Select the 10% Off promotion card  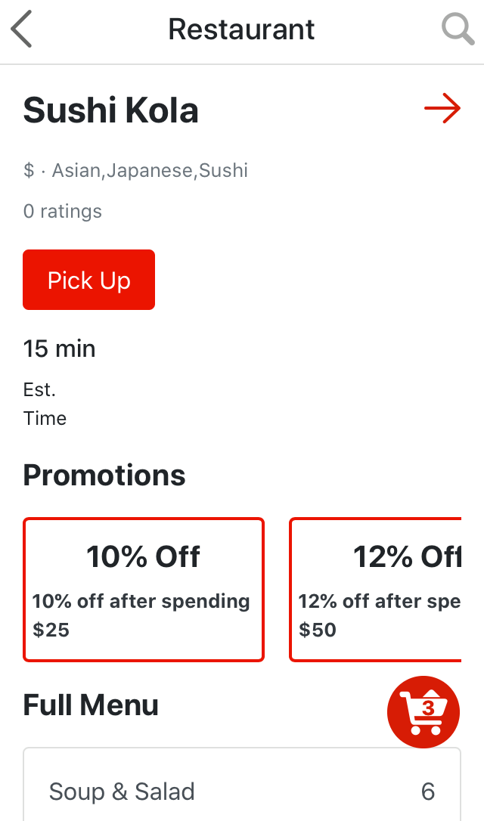(144, 590)
